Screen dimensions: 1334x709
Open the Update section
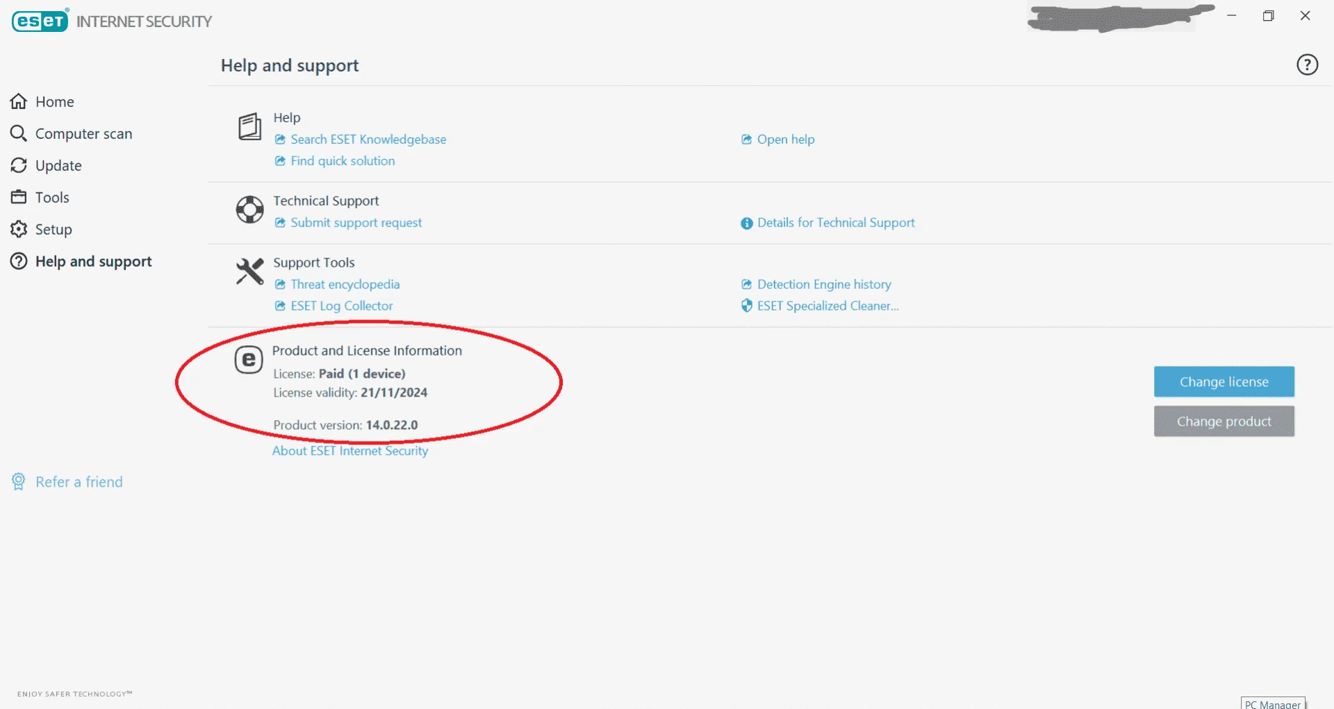(58, 165)
